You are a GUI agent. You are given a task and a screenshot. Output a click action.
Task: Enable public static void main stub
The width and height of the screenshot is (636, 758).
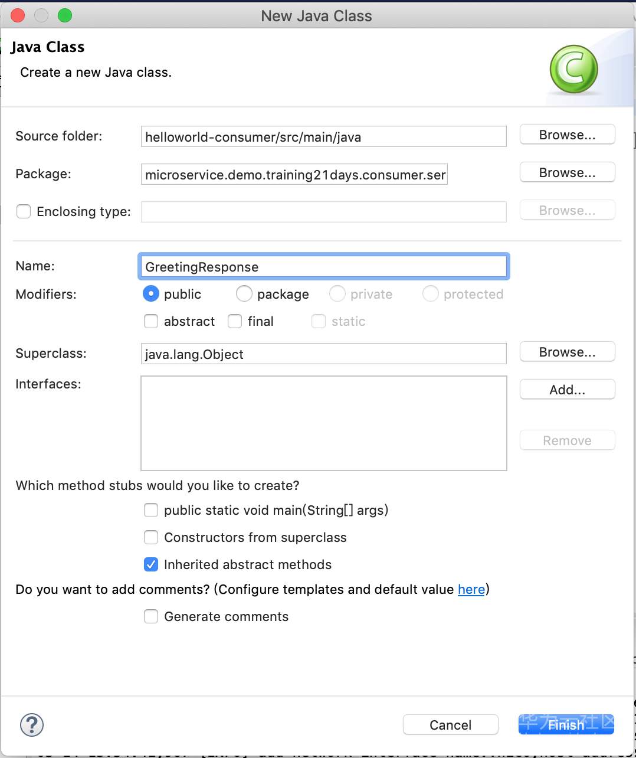[151, 510]
